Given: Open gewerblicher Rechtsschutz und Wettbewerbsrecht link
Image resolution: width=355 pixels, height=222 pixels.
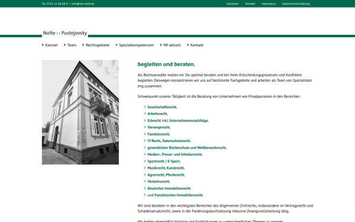Looking at the screenshot, I should click(187, 147).
